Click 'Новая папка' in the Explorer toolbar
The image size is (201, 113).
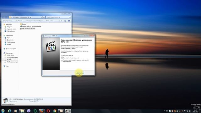click(49, 21)
